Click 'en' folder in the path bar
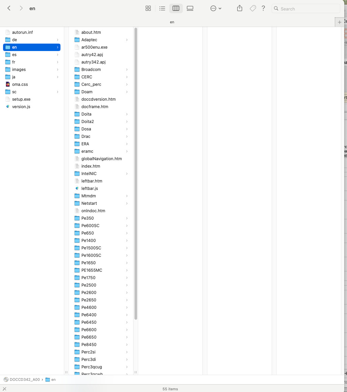 tap(50, 379)
